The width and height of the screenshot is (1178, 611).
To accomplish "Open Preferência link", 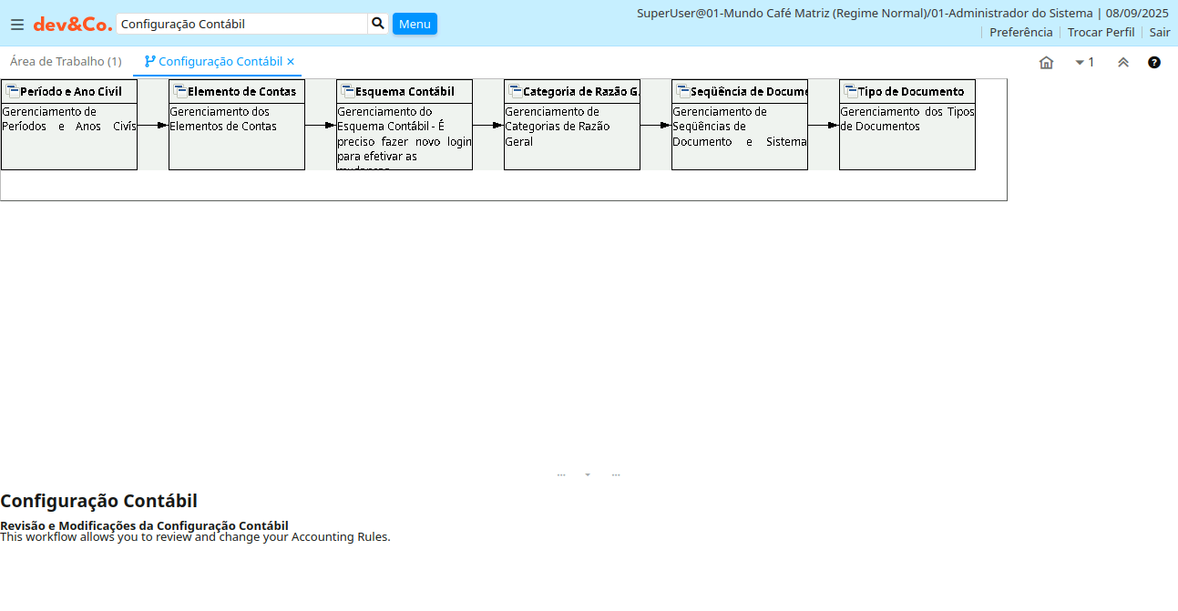I will click(x=1020, y=32).
